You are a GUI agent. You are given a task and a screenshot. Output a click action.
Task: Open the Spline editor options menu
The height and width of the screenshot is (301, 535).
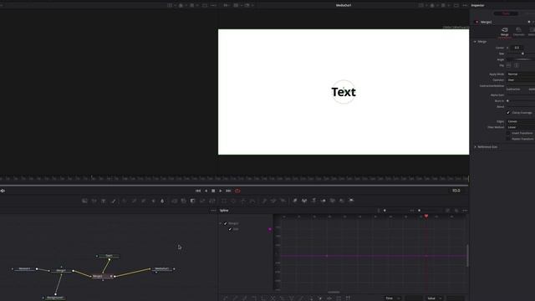(x=465, y=211)
